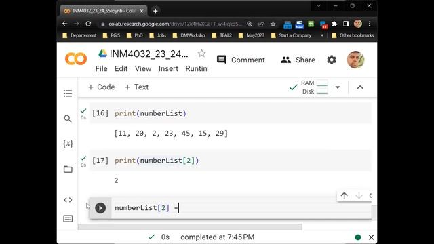Open the Start a Company bookmark folder
This screenshot has height=244, width=434.
click(292, 35)
